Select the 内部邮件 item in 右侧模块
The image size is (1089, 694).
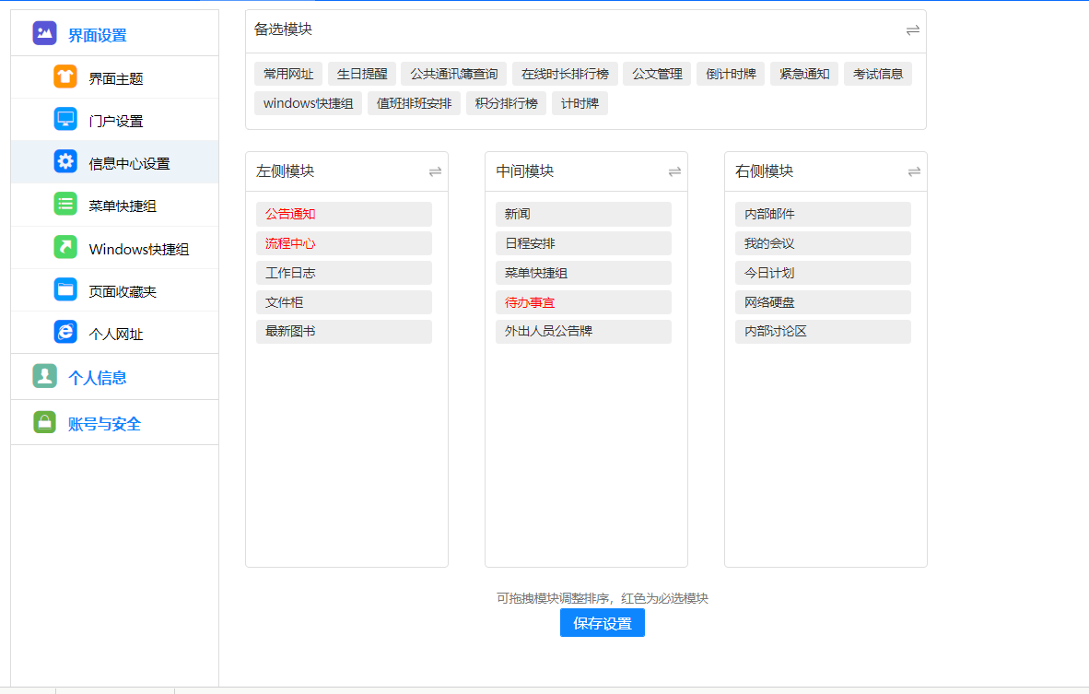tap(769, 214)
